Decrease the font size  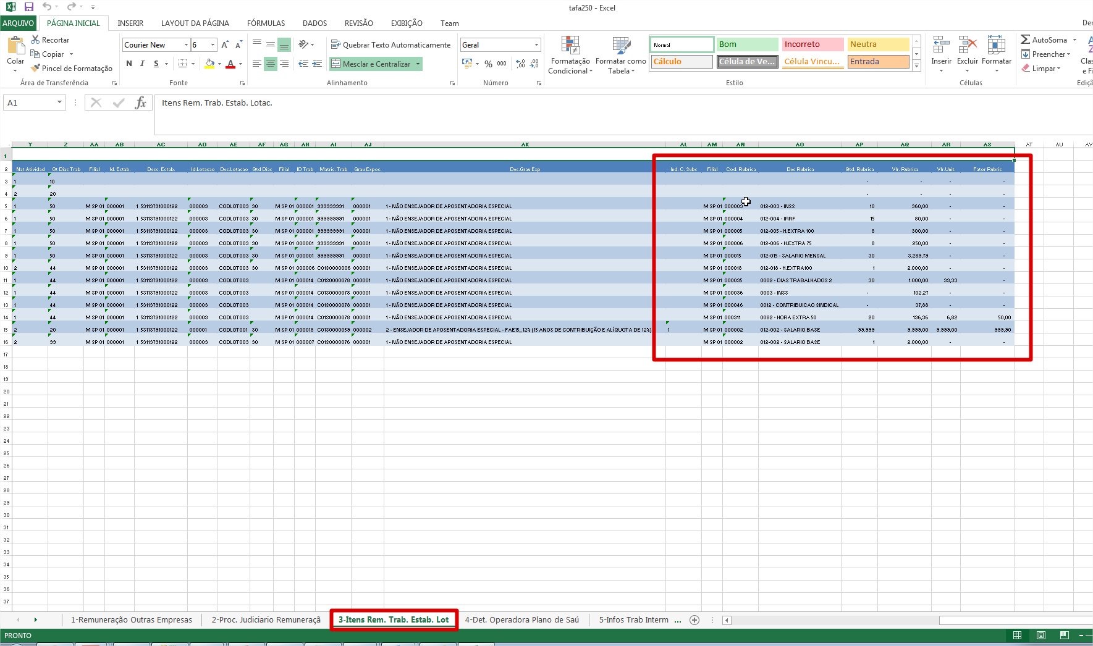238,45
